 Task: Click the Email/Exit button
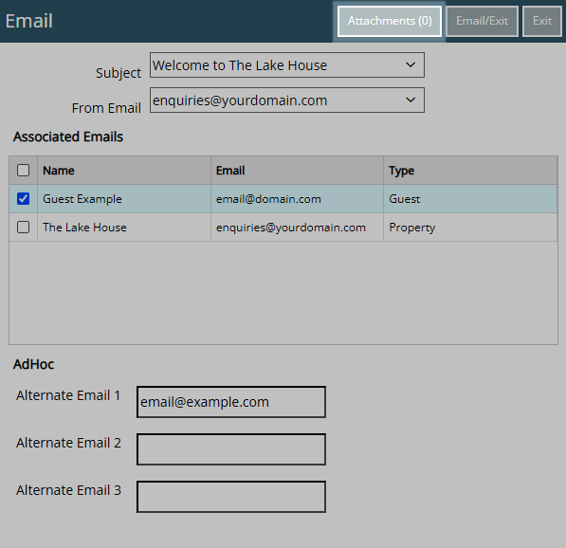482,21
